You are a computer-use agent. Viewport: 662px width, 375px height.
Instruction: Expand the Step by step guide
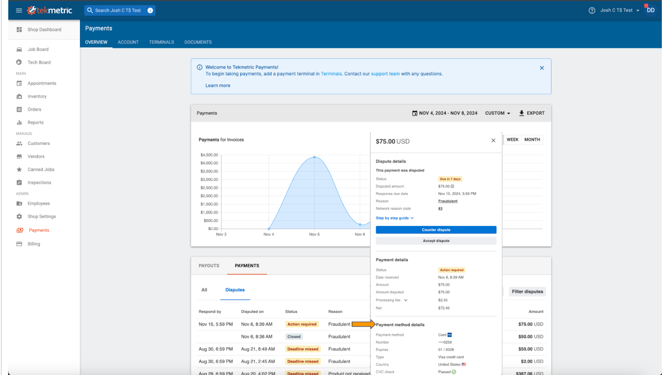point(395,218)
